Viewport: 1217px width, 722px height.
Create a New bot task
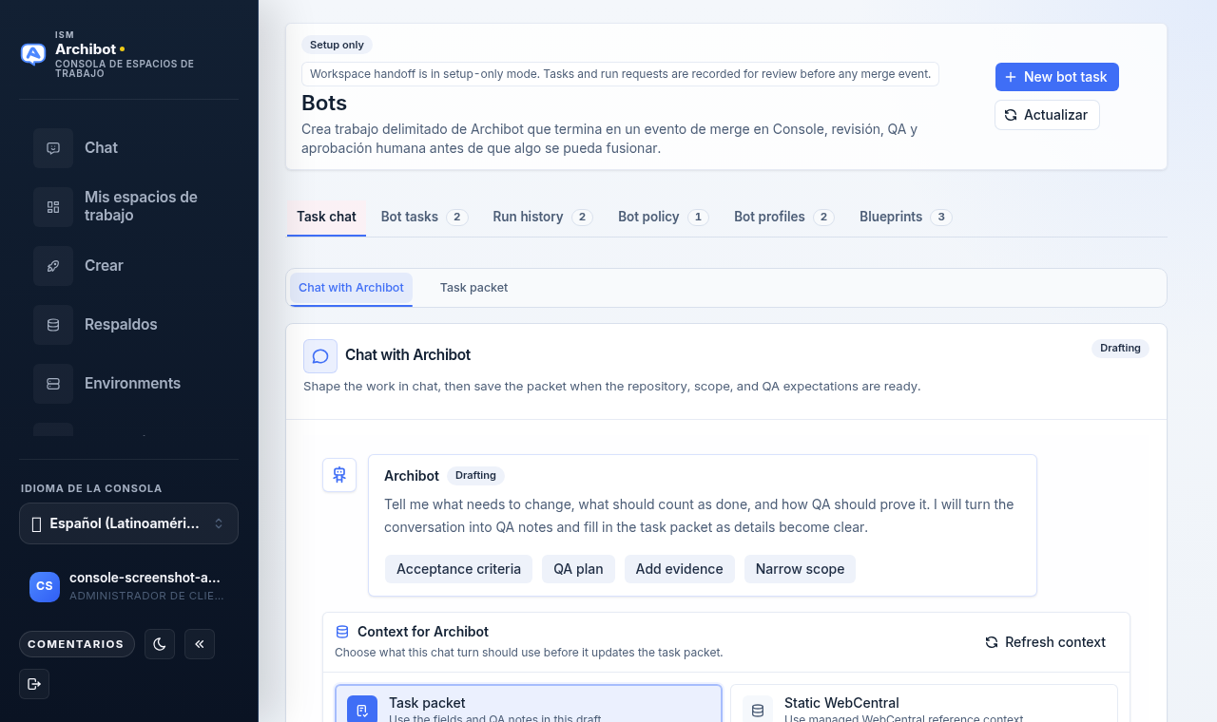[x=1057, y=77]
